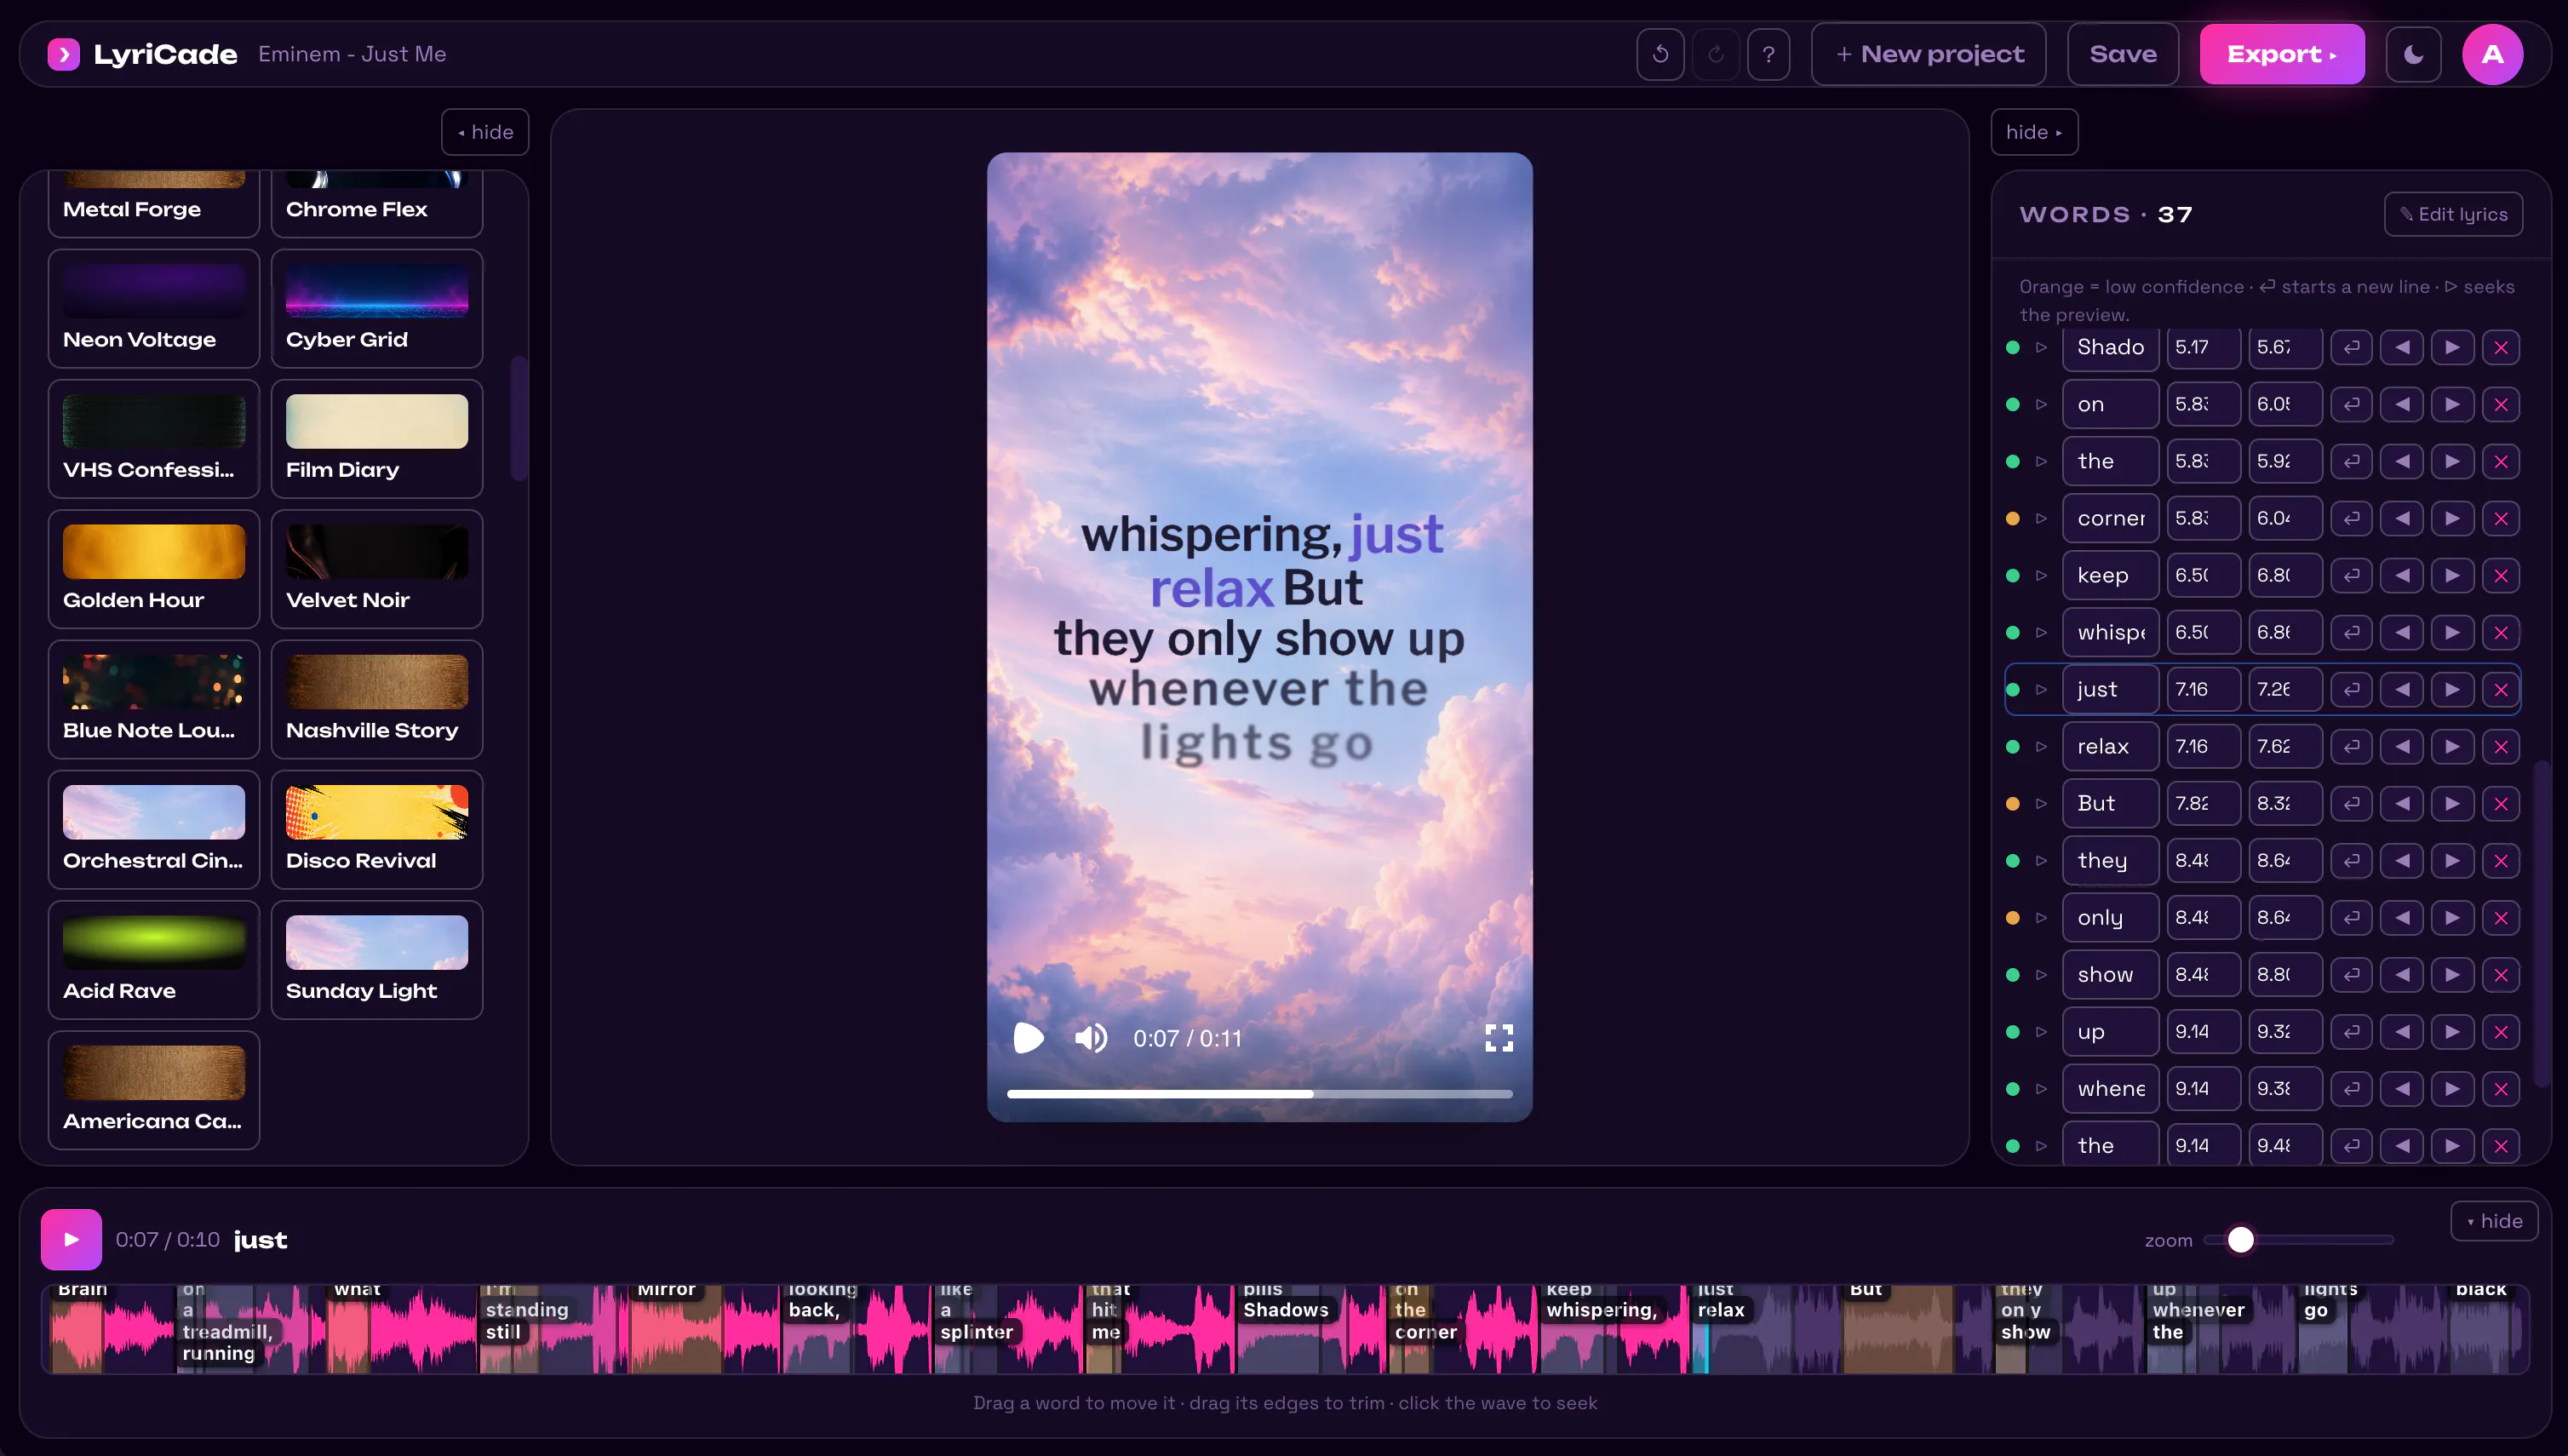The width and height of the screenshot is (2568, 1456).
Task: Hide the right words panel
Action: tap(2034, 132)
